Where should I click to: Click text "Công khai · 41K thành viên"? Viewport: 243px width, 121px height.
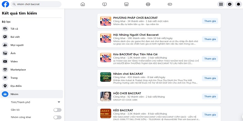tap(129, 77)
